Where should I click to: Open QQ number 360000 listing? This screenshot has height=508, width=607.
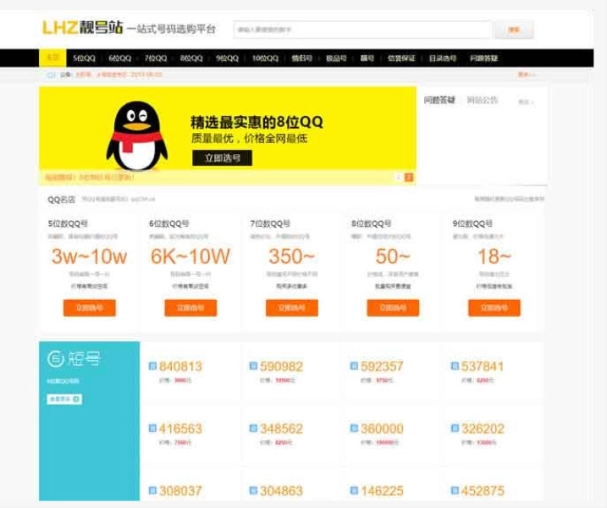pyautogui.click(x=382, y=428)
